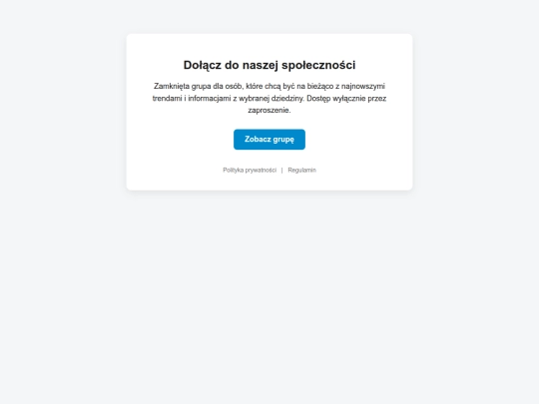
Task: Click the heading Dołącz do naszej społeczności
Action: point(269,65)
